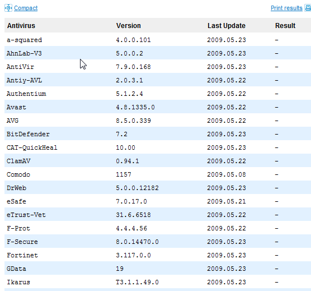Viewport: 311px width, 291px height.
Task: Click version 8.0.14470.0 for F-Secure
Action: tap(137, 242)
